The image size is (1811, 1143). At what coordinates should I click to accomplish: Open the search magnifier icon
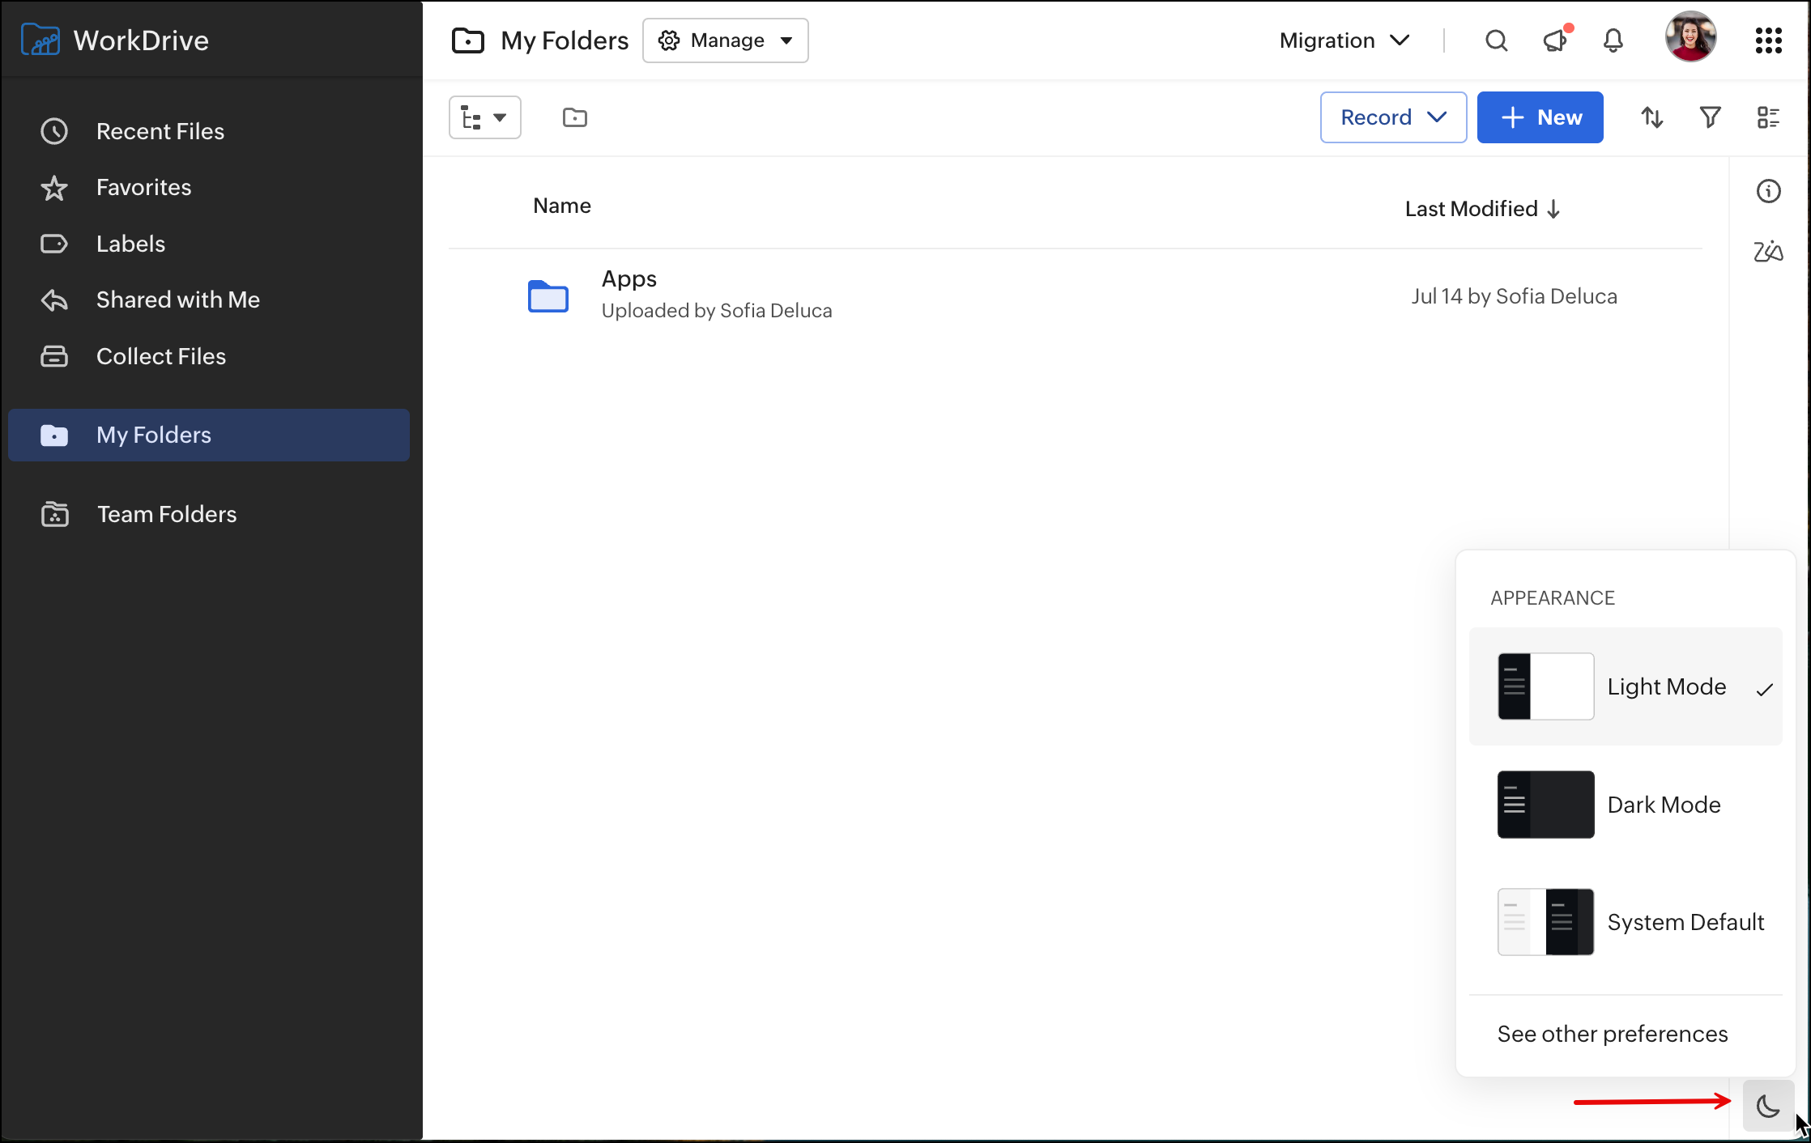[1496, 40]
